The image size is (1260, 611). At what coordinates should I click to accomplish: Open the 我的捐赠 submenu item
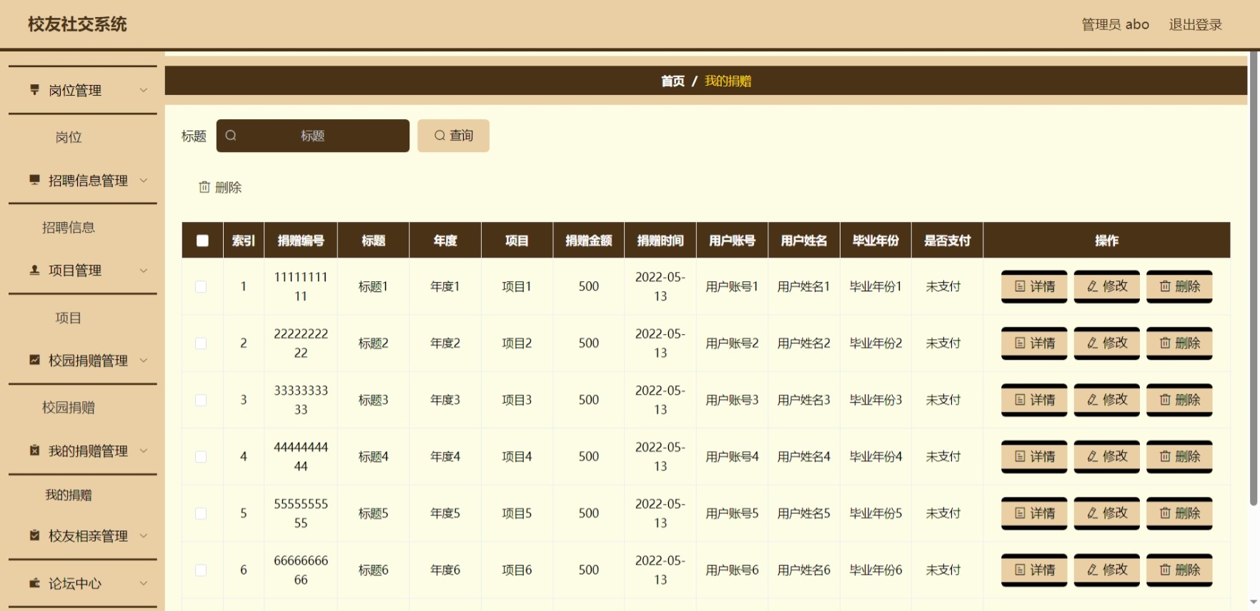pos(69,495)
